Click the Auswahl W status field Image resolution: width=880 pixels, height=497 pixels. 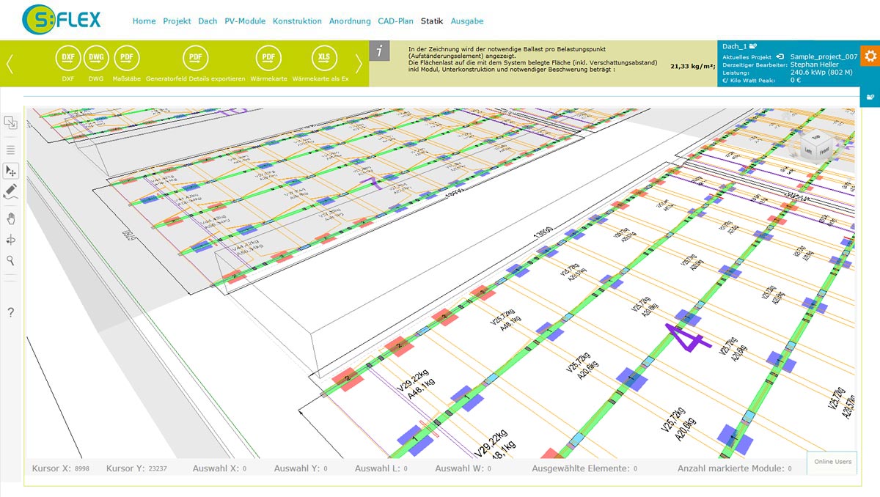point(462,468)
